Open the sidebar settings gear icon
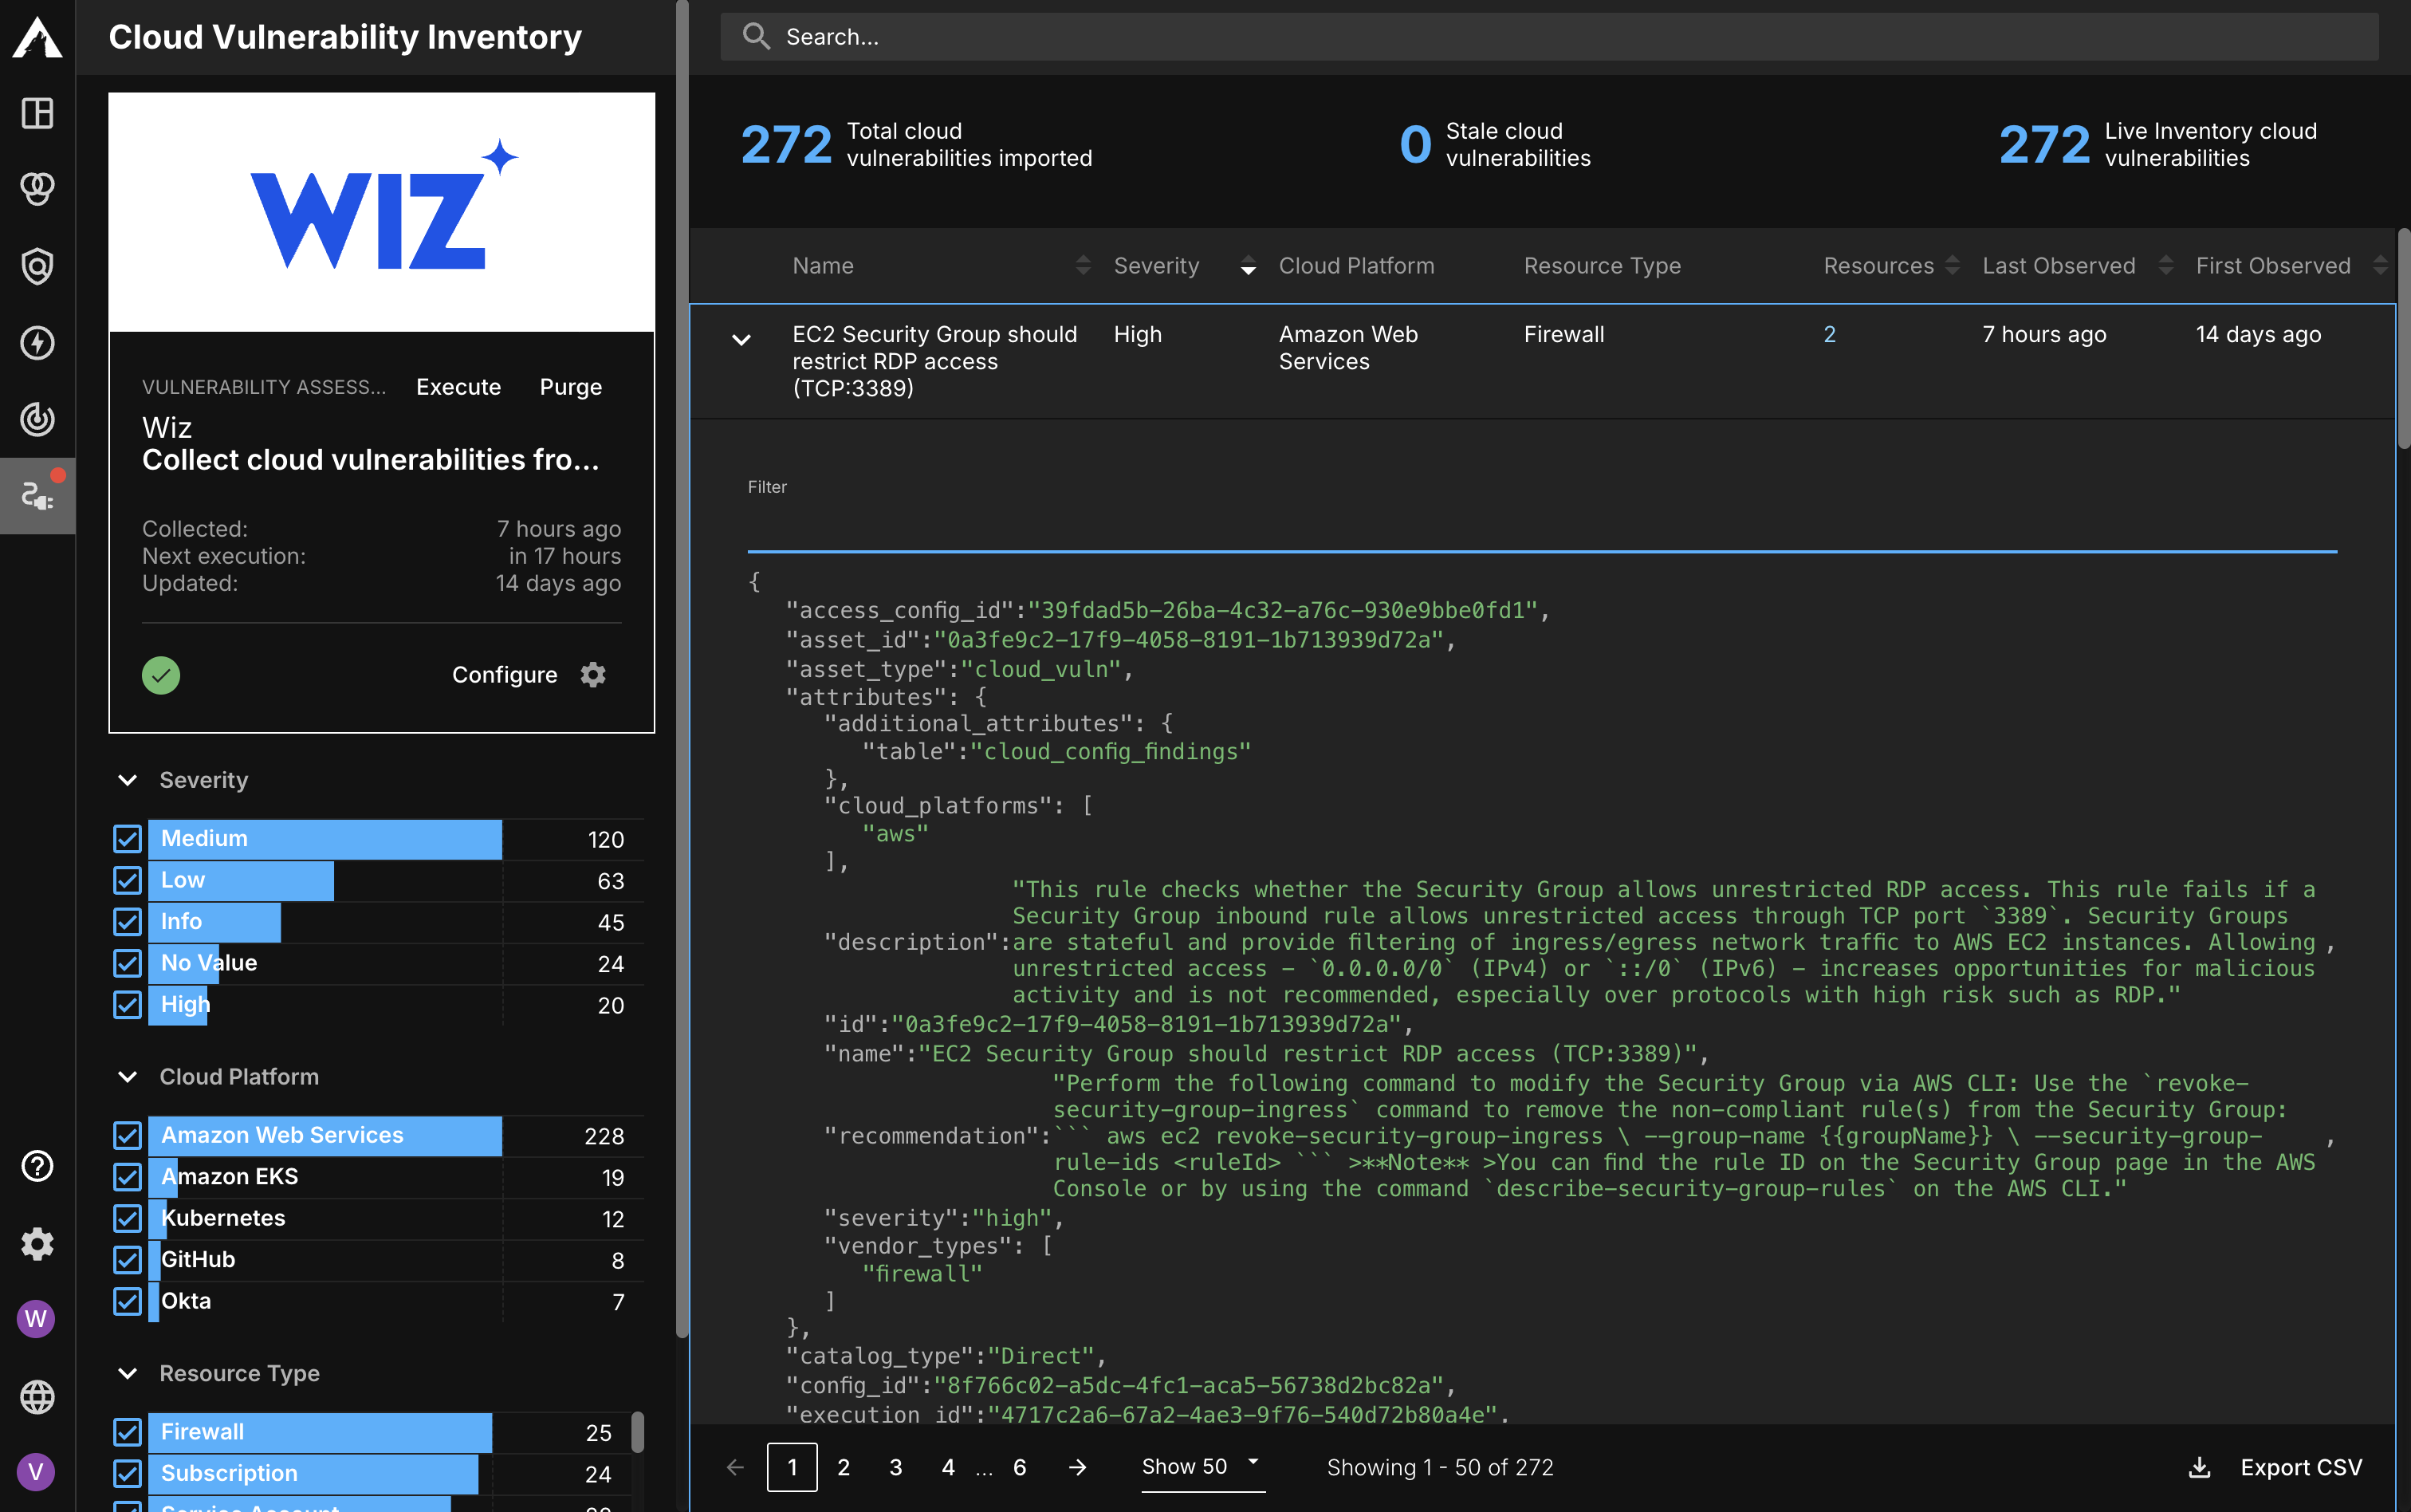Image resolution: width=2411 pixels, height=1512 pixels. tap(37, 1244)
